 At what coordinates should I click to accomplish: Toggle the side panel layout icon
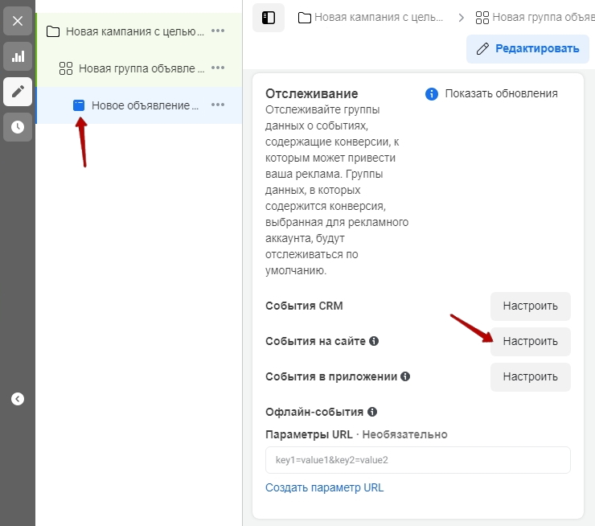coord(269,18)
